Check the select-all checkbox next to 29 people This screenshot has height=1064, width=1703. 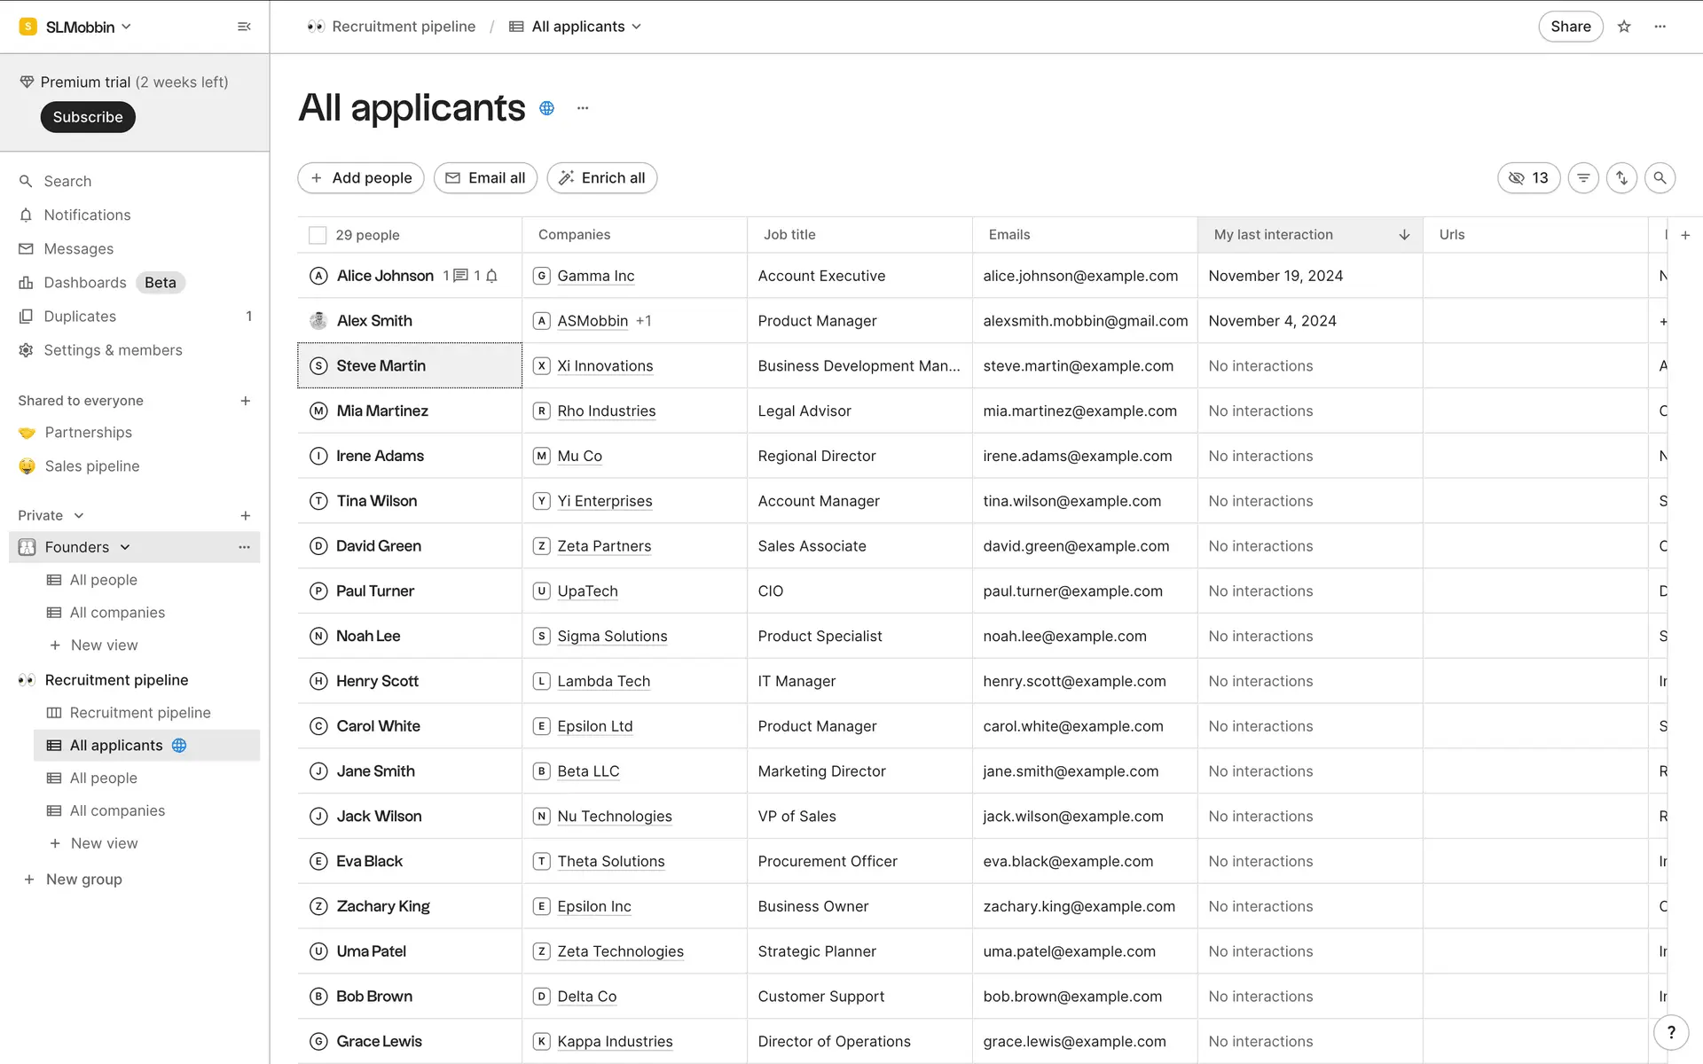[318, 235]
